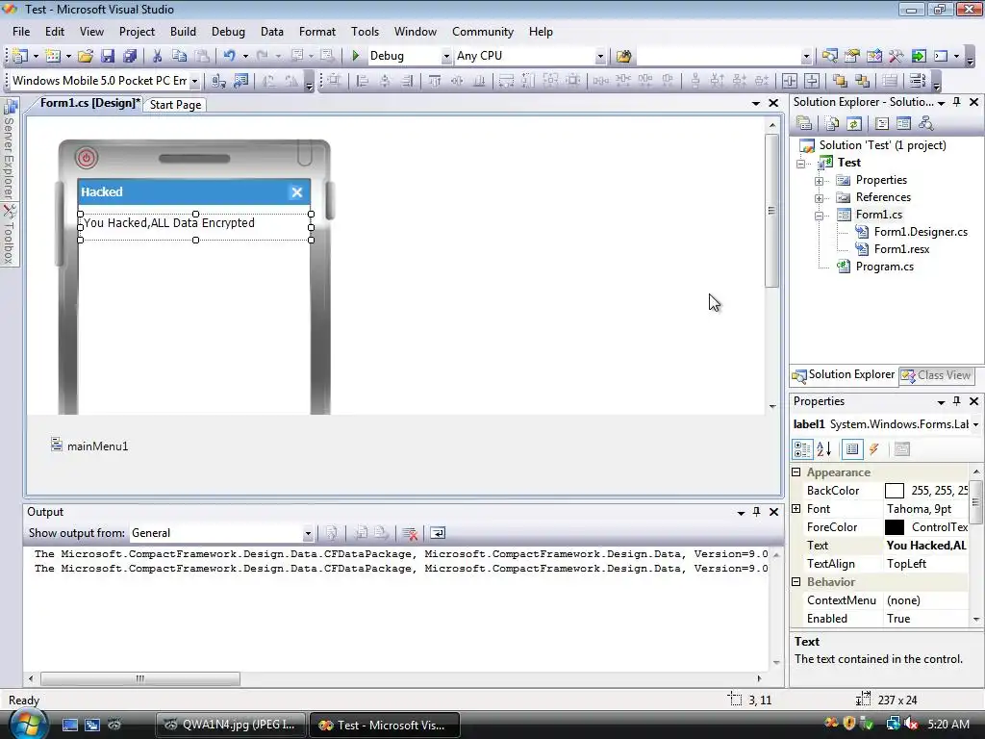Open the Build menu
Image resolution: width=985 pixels, height=739 pixels.
click(x=183, y=32)
